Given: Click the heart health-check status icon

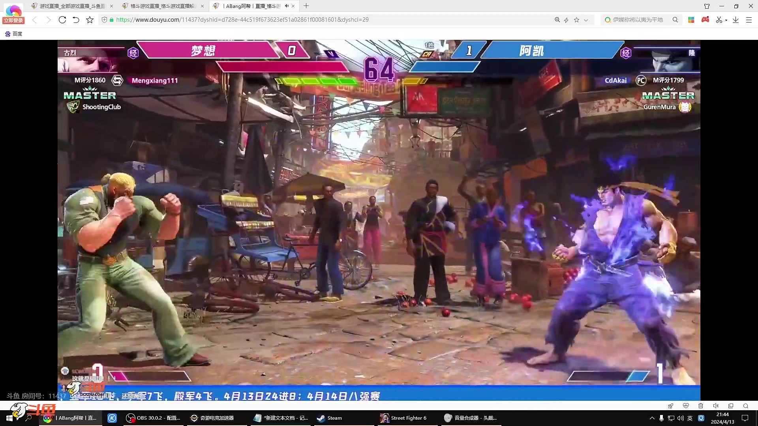Looking at the screenshot, I should (686, 406).
